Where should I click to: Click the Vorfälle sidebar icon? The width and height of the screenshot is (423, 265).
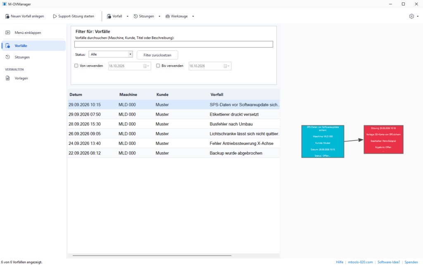8,46
